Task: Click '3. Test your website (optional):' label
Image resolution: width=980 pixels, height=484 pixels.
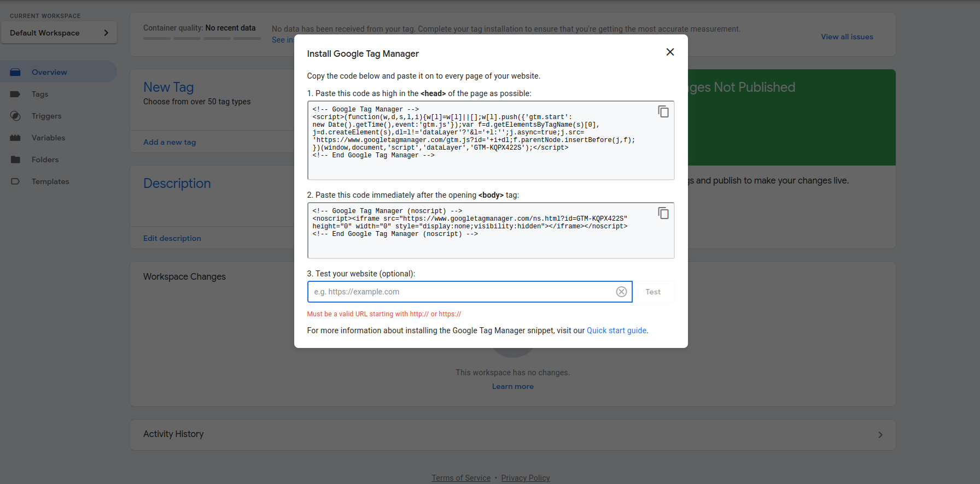Action: click(x=361, y=274)
